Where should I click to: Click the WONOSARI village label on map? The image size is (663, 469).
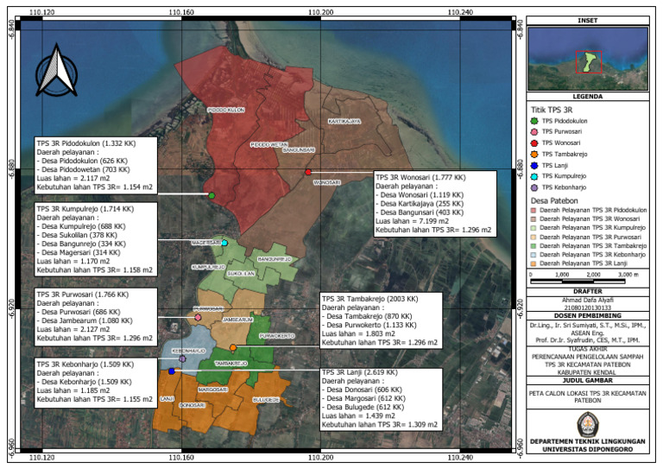point(327,183)
